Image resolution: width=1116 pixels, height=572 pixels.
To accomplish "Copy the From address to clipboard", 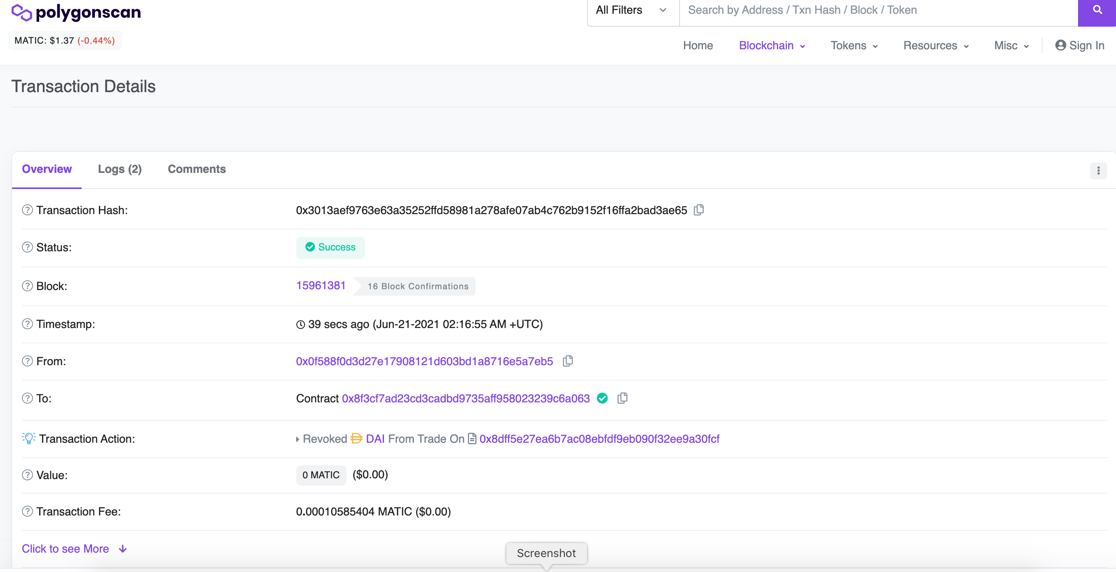I will pyautogui.click(x=568, y=361).
